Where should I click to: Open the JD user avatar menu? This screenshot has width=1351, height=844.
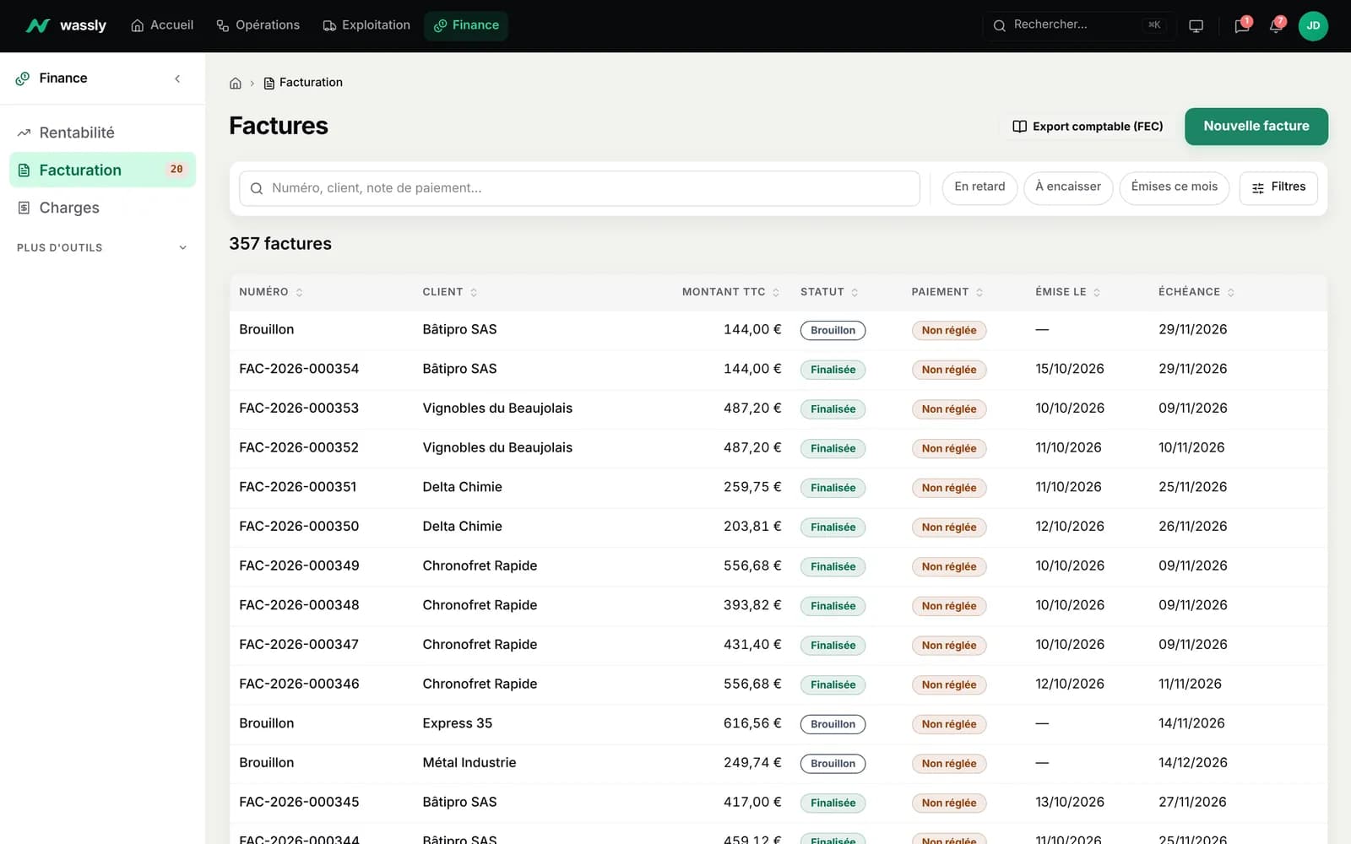tap(1313, 25)
